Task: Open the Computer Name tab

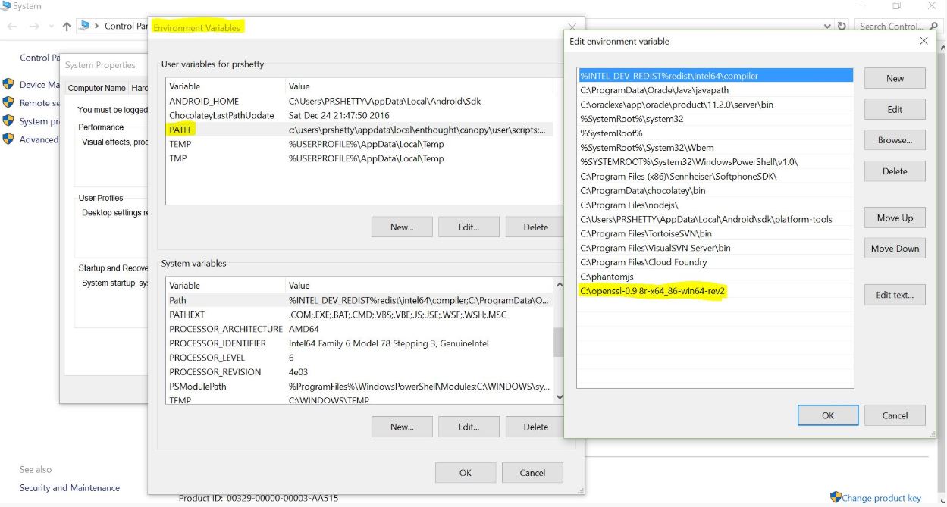Action: click(97, 88)
